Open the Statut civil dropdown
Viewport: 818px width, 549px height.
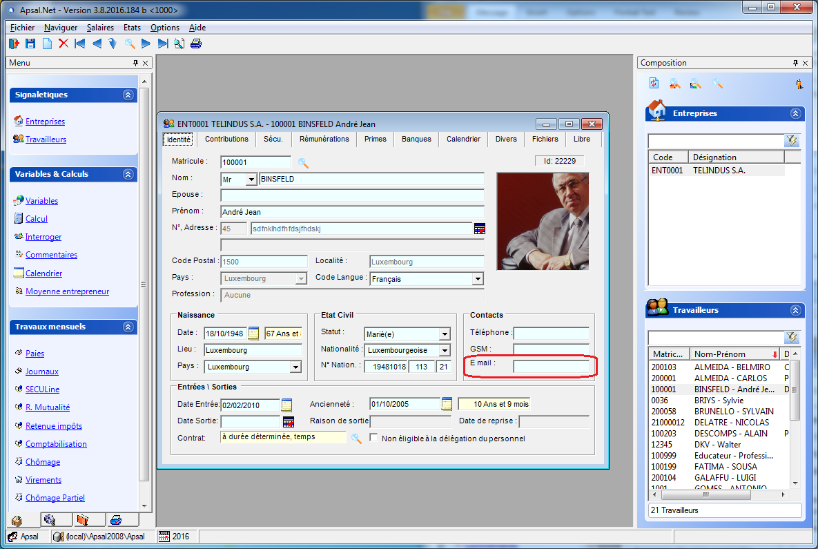coord(445,334)
